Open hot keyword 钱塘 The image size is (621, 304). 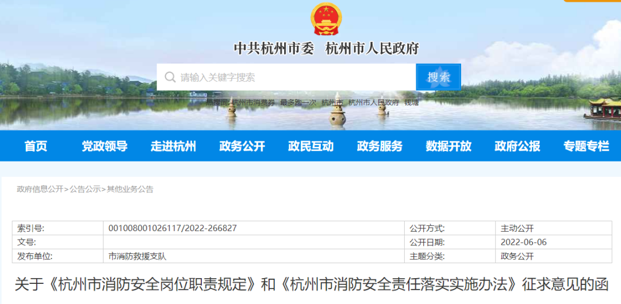[x=411, y=102]
